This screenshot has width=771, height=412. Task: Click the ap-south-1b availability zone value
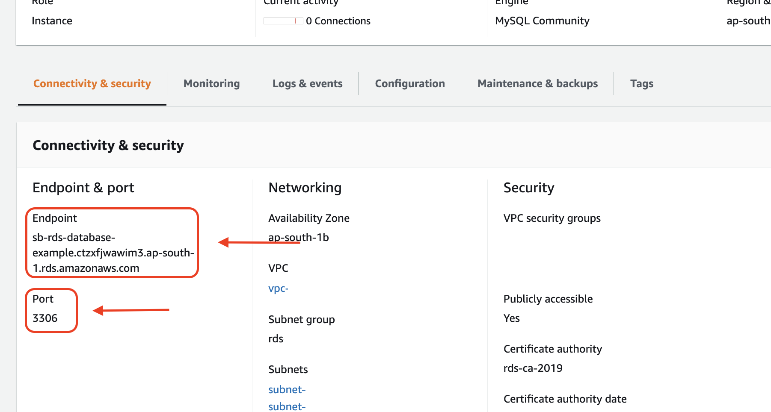(x=299, y=238)
